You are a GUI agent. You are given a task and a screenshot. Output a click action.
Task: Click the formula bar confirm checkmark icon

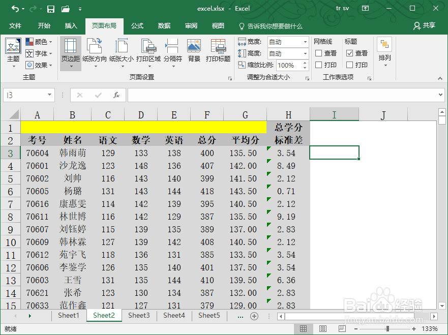tap(98, 95)
